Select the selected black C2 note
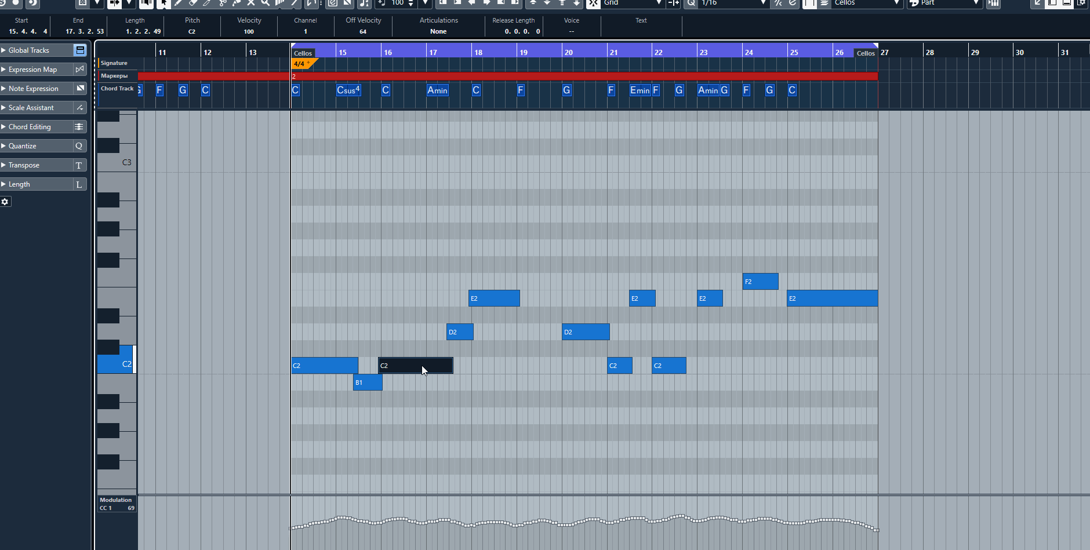 [x=416, y=366]
